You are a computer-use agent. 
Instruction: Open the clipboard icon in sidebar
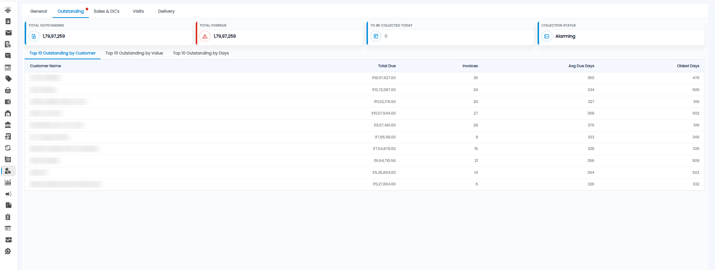point(8,217)
